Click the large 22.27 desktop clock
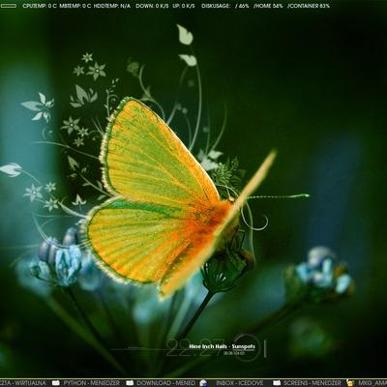Viewport: 387px width, 387px height. (x=194, y=347)
